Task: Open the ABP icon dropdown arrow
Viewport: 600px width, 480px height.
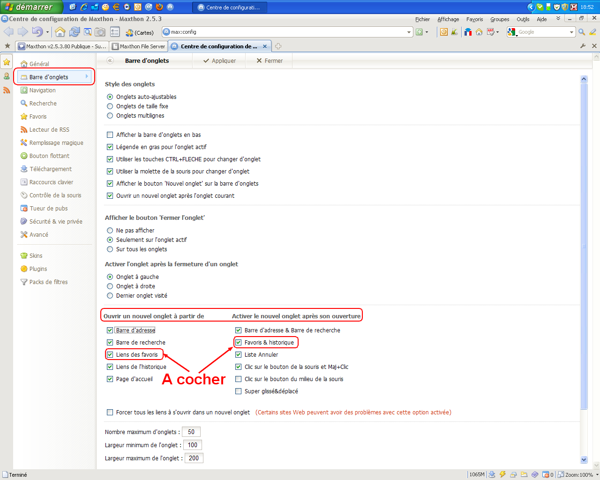Action: point(497,32)
